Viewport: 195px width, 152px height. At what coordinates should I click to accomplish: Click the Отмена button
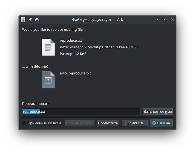[161, 123]
